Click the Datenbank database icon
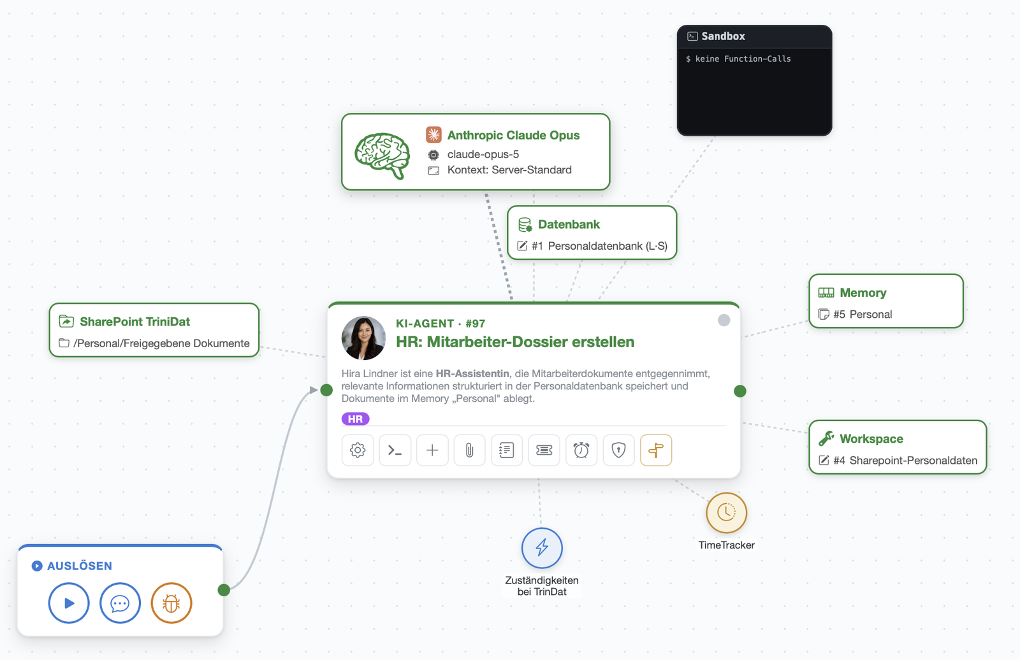The image size is (1020, 660). tap(525, 224)
